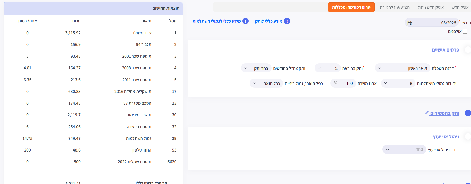Toggle the אולפנים checkbox

click(x=465, y=31)
